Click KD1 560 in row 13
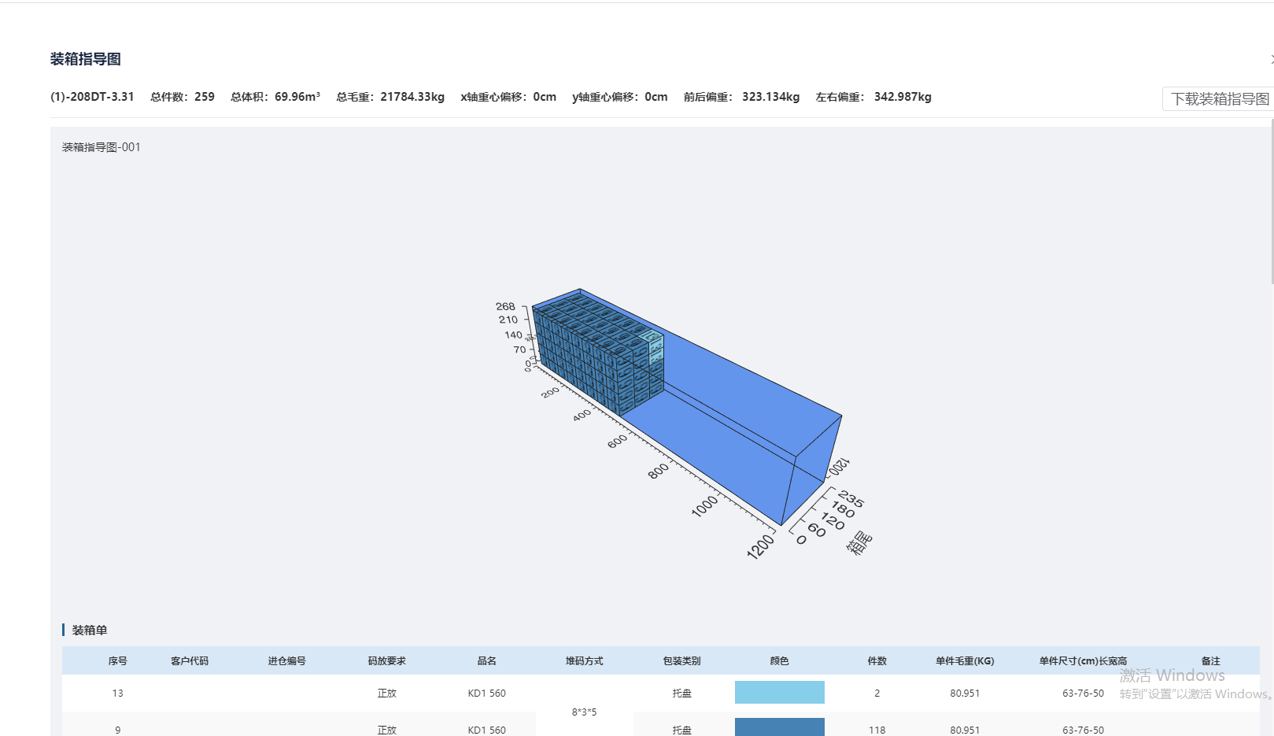 click(486, 693)
